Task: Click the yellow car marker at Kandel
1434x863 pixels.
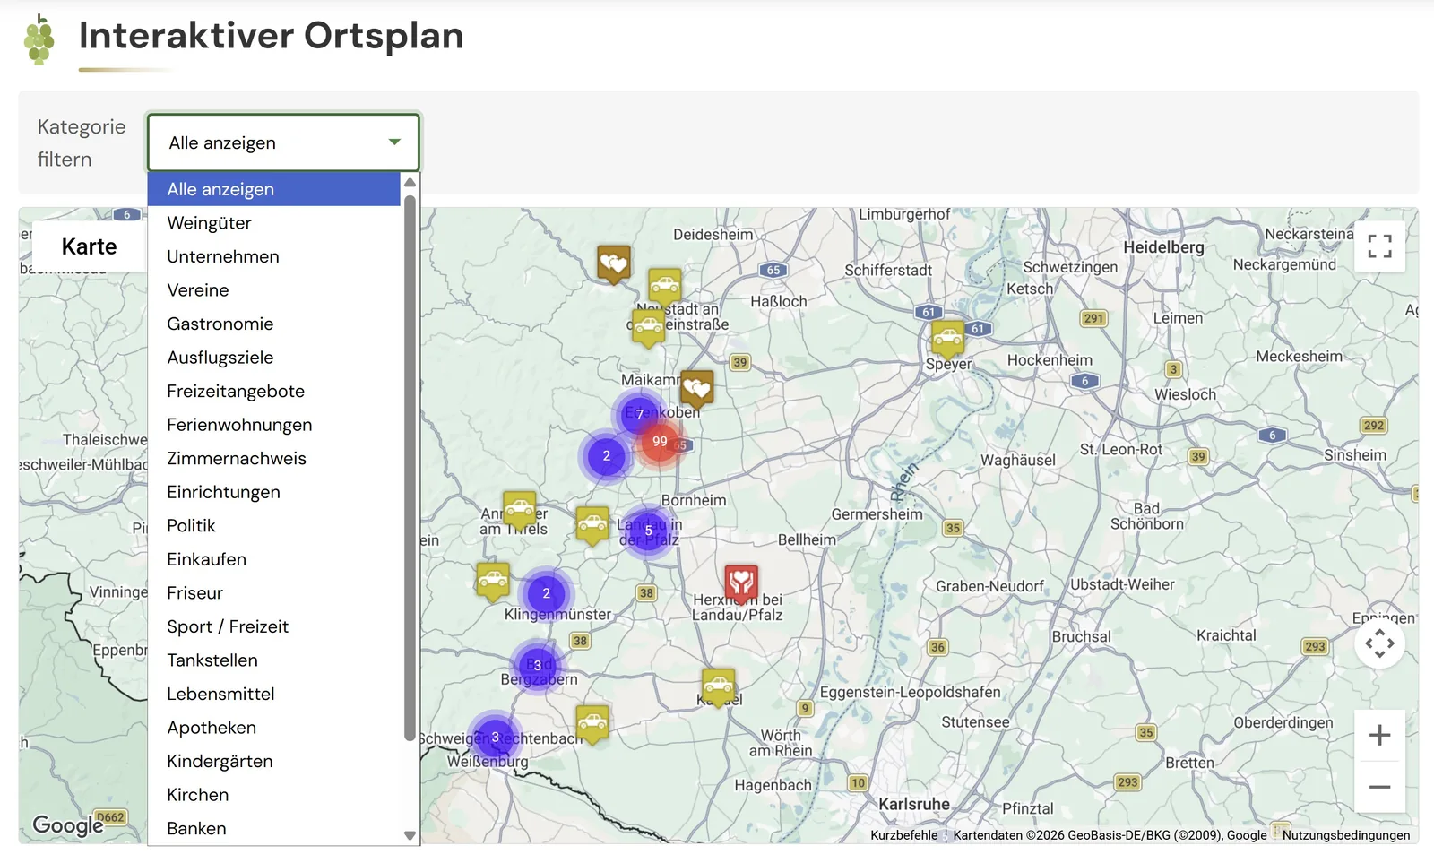Action: 718,688
